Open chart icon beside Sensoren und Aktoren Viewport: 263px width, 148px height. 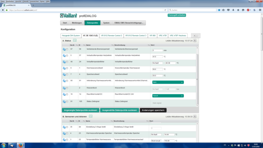[x=91, y=116]
